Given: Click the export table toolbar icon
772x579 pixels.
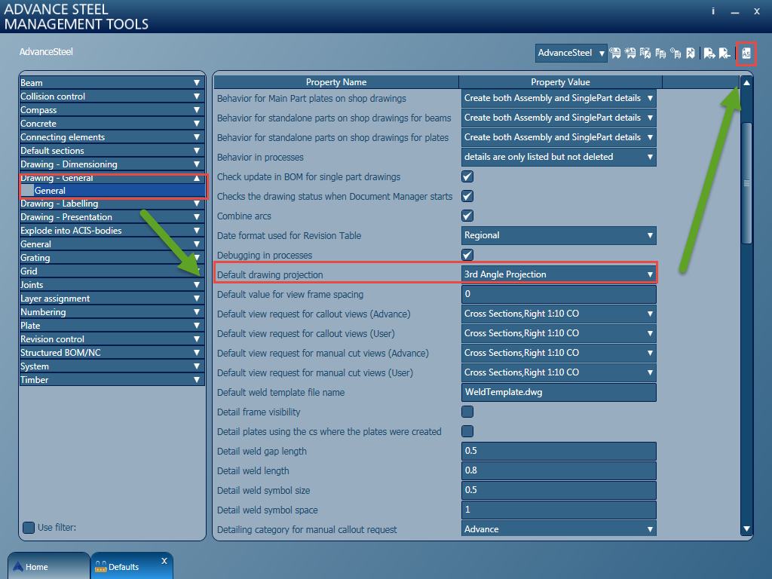Looking at the screenshot, I should point(709,53).
